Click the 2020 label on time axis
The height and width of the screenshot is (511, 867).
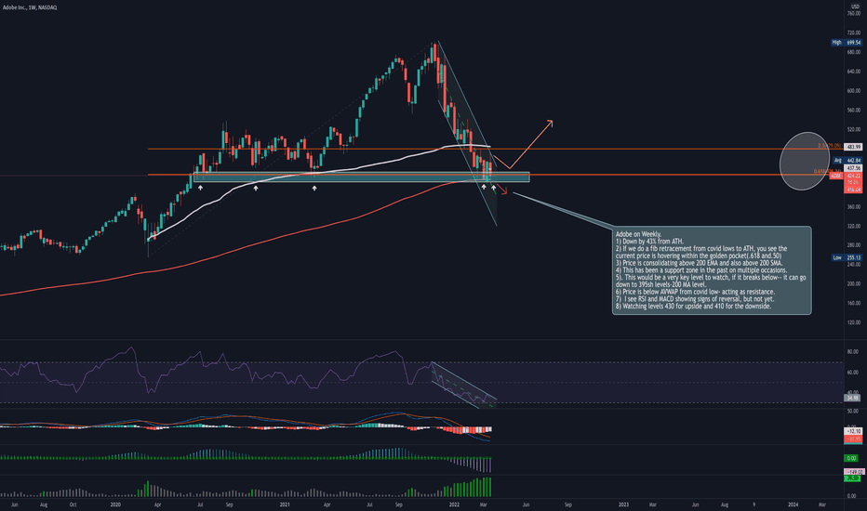(x=115, y=504)
